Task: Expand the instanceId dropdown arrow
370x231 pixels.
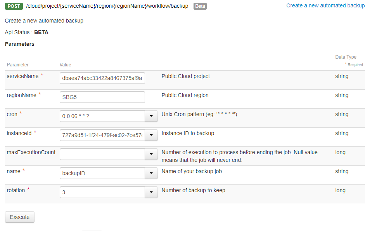Action: click(151, 135)
